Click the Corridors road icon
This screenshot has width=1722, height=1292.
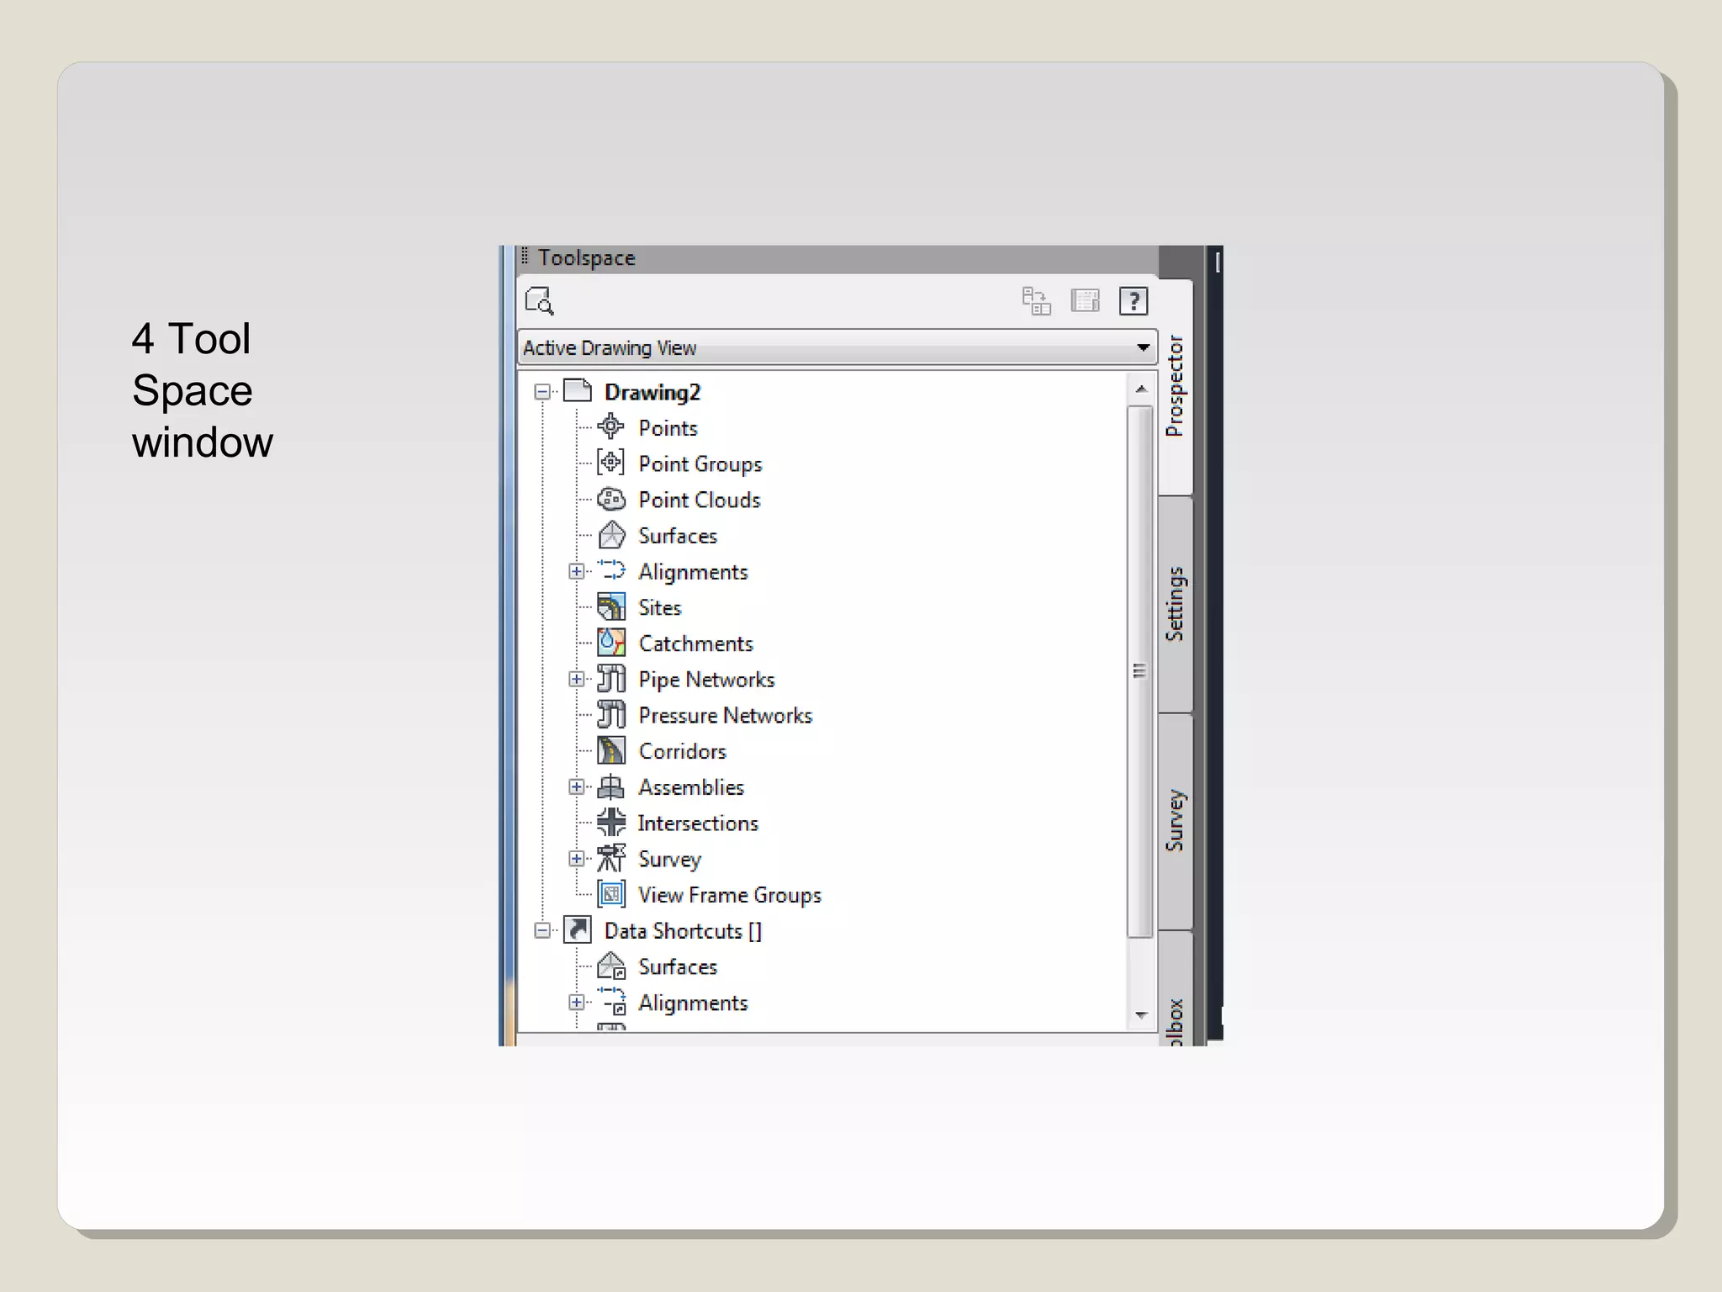tap(611, 750)
